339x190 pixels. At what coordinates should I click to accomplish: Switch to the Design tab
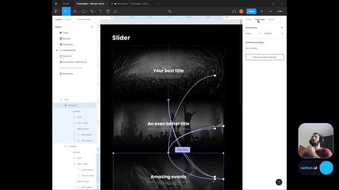pyautogui.click(x=249, y=20)
